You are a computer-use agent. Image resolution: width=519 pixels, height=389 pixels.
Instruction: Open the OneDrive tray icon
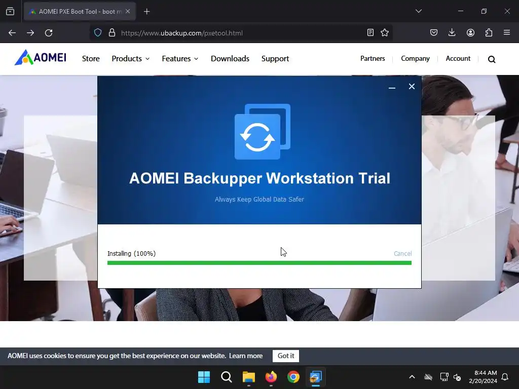(428, 377)
